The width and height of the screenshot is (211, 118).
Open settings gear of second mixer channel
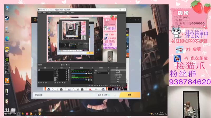tap(91, 80)
